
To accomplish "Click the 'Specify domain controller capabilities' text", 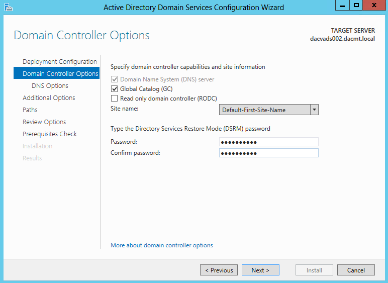I will click(x=188, y=67).
